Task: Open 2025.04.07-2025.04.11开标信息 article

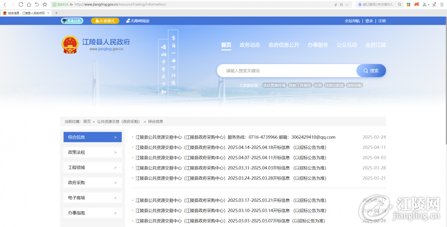Action: coord(231,158)
